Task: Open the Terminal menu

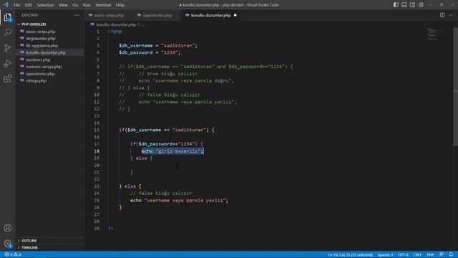Action: pos(103,5)
